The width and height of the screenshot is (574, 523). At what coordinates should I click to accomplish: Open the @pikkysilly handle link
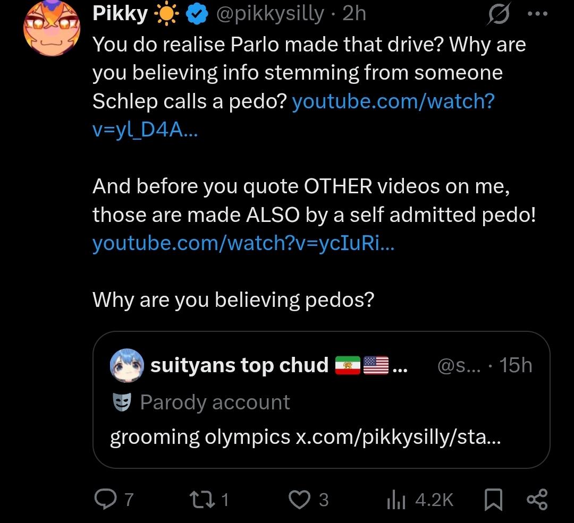click(269, 14)
